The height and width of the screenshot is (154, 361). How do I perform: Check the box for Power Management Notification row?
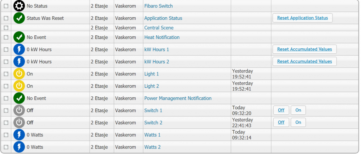tap(6, 98)
